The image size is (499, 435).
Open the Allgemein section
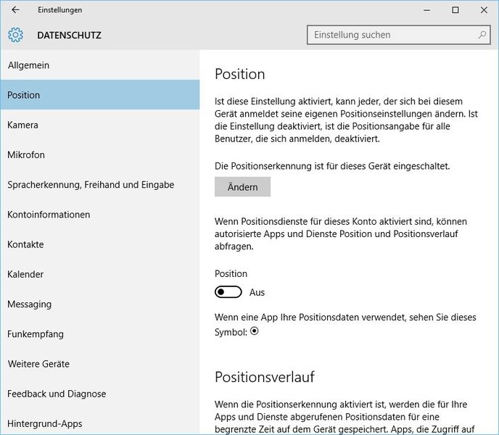point(29,65)
